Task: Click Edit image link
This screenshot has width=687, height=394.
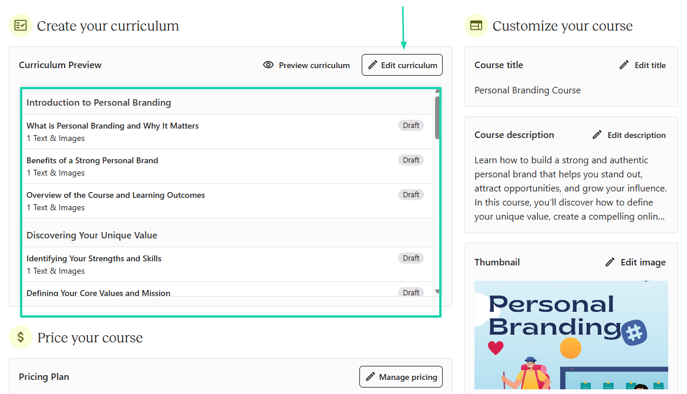Action: (635, 262)
